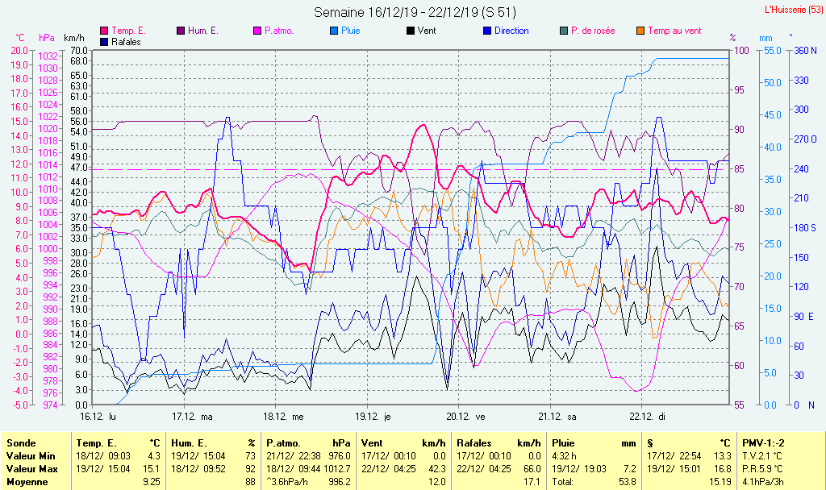Select the 'Hum. E.' legend label
Image resolution: width=826 pixels, height=490 pixels.
point(202,31)
